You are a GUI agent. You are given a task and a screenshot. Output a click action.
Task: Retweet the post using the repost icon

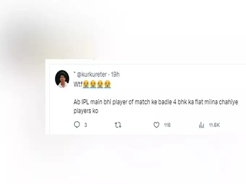tap(118, 125)
